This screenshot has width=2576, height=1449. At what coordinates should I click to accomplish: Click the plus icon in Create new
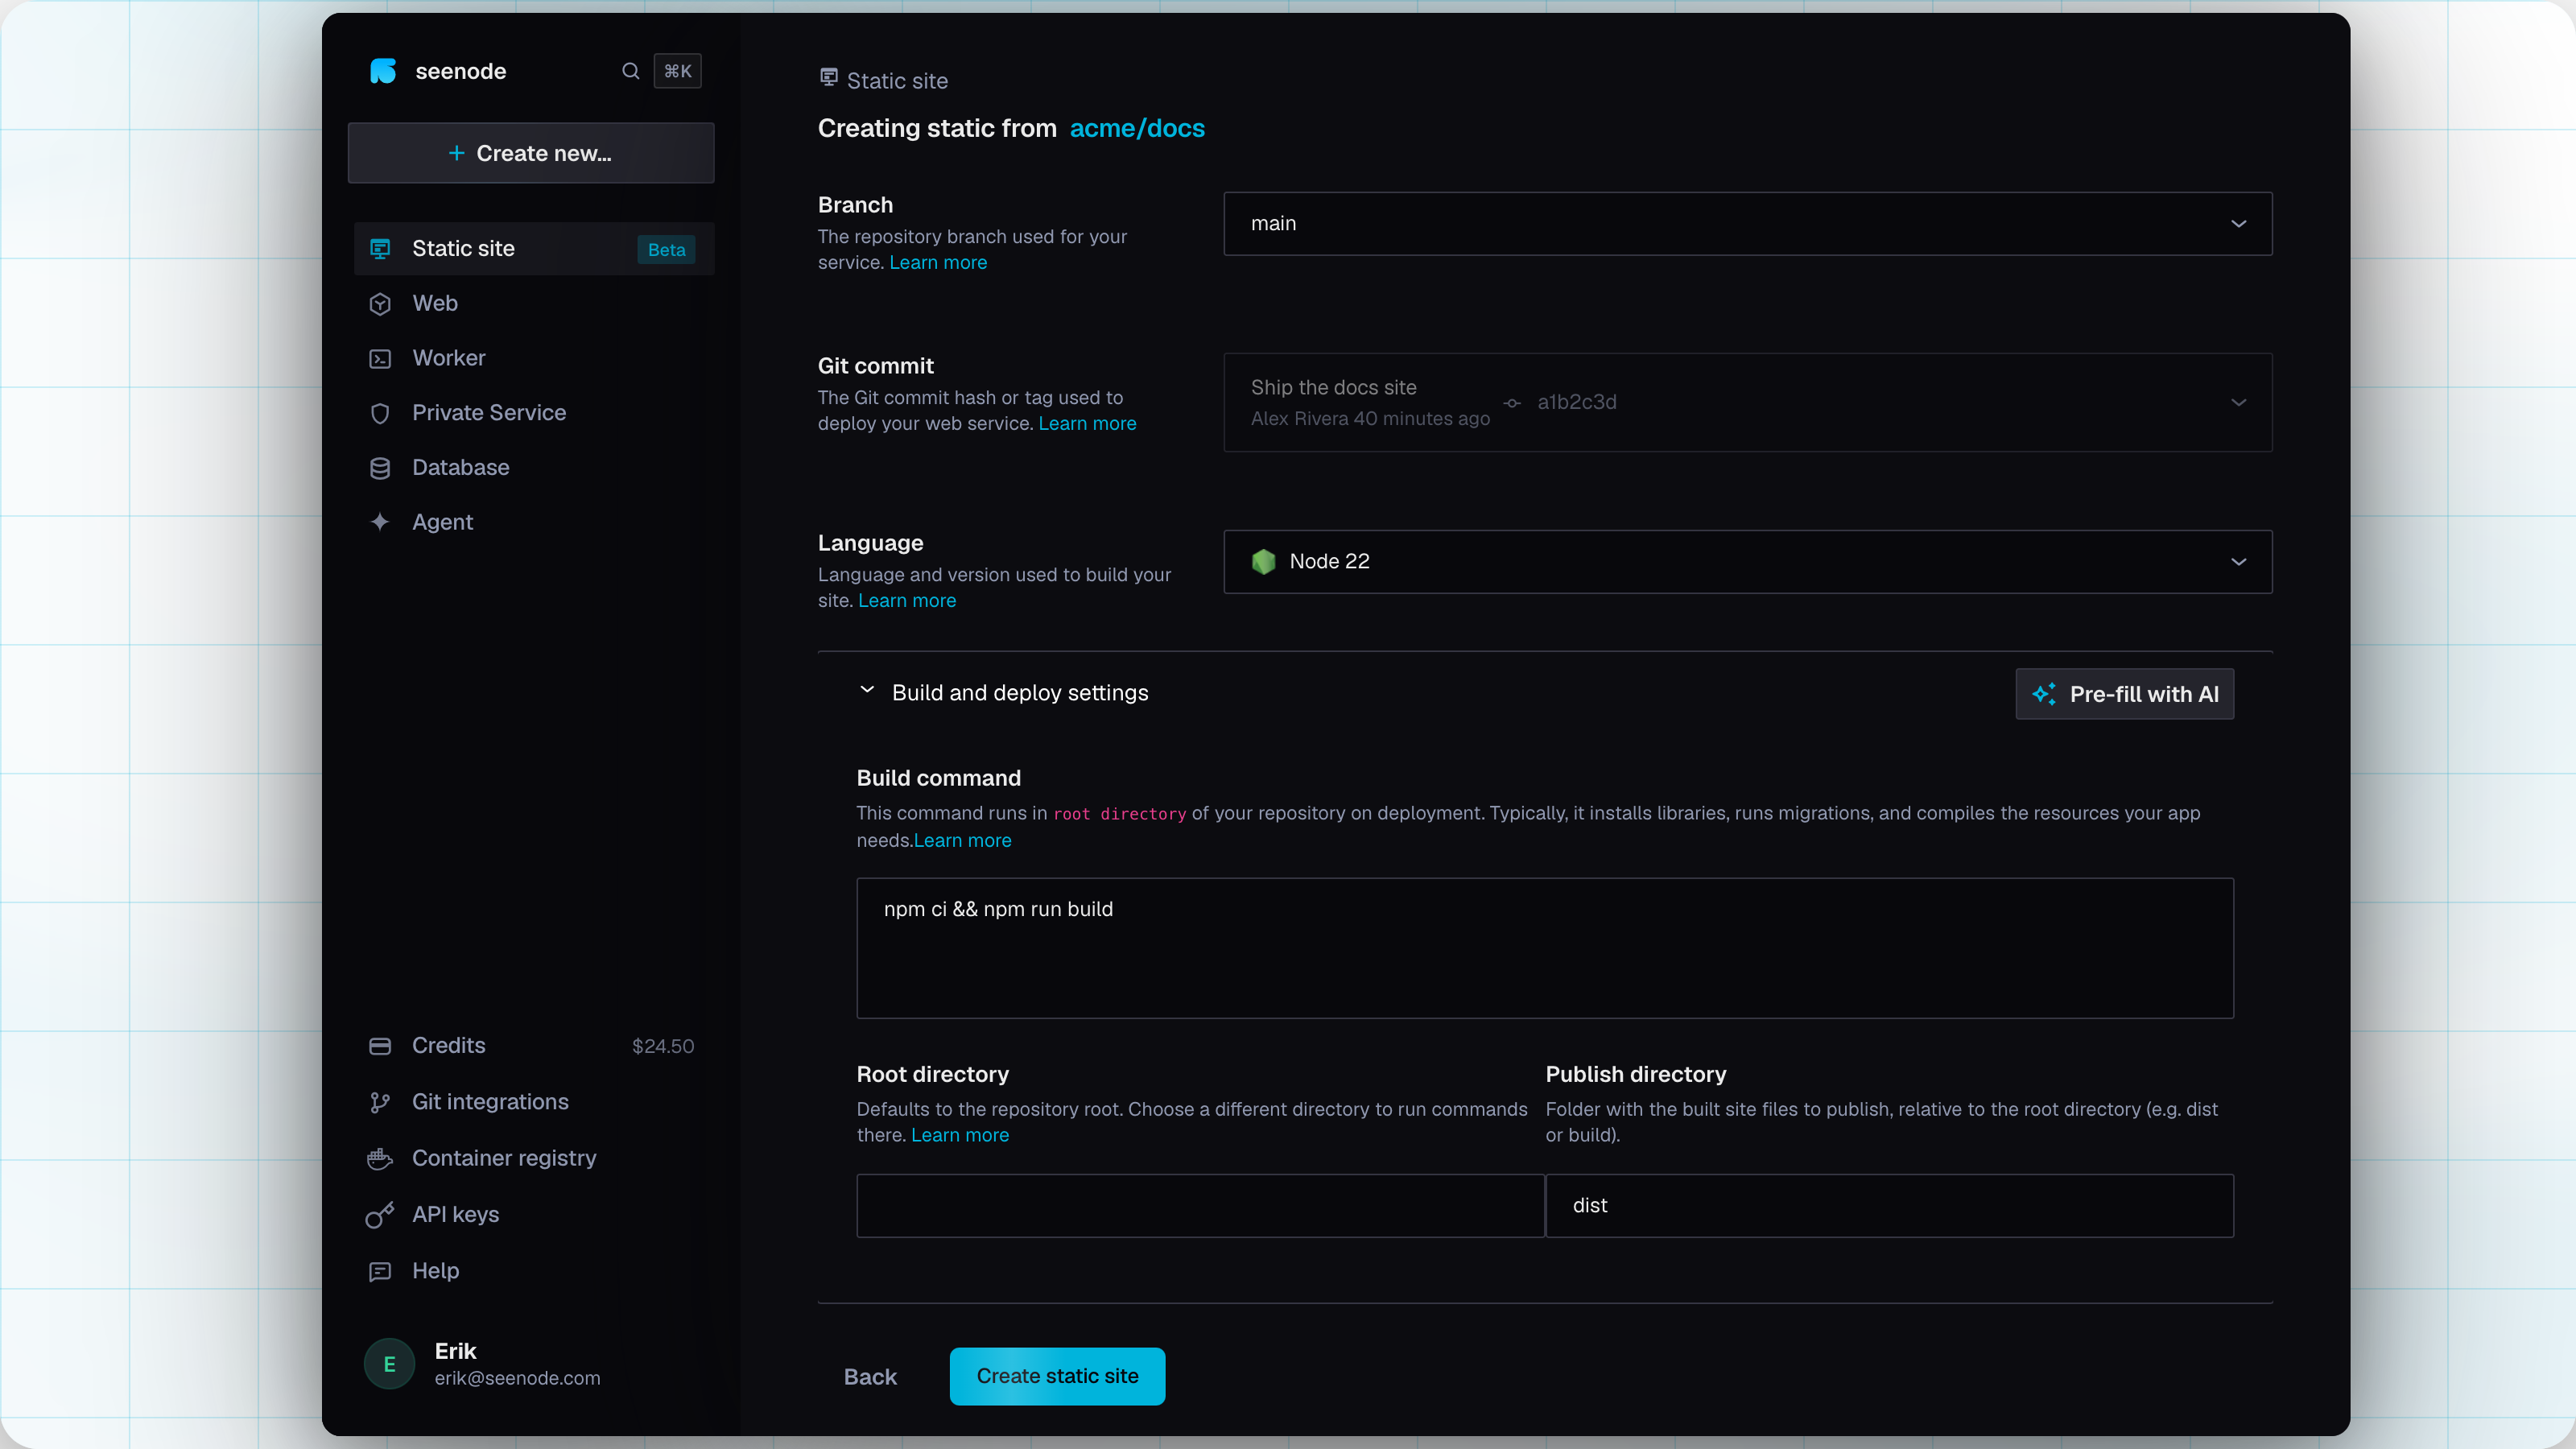[x=456, y=153]
